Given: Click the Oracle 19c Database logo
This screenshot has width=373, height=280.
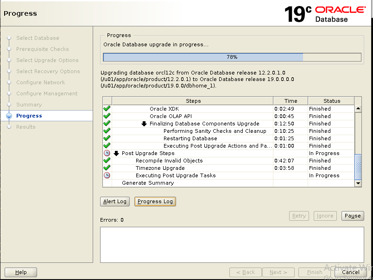Looking at the screenshot, I should (325, 14).
